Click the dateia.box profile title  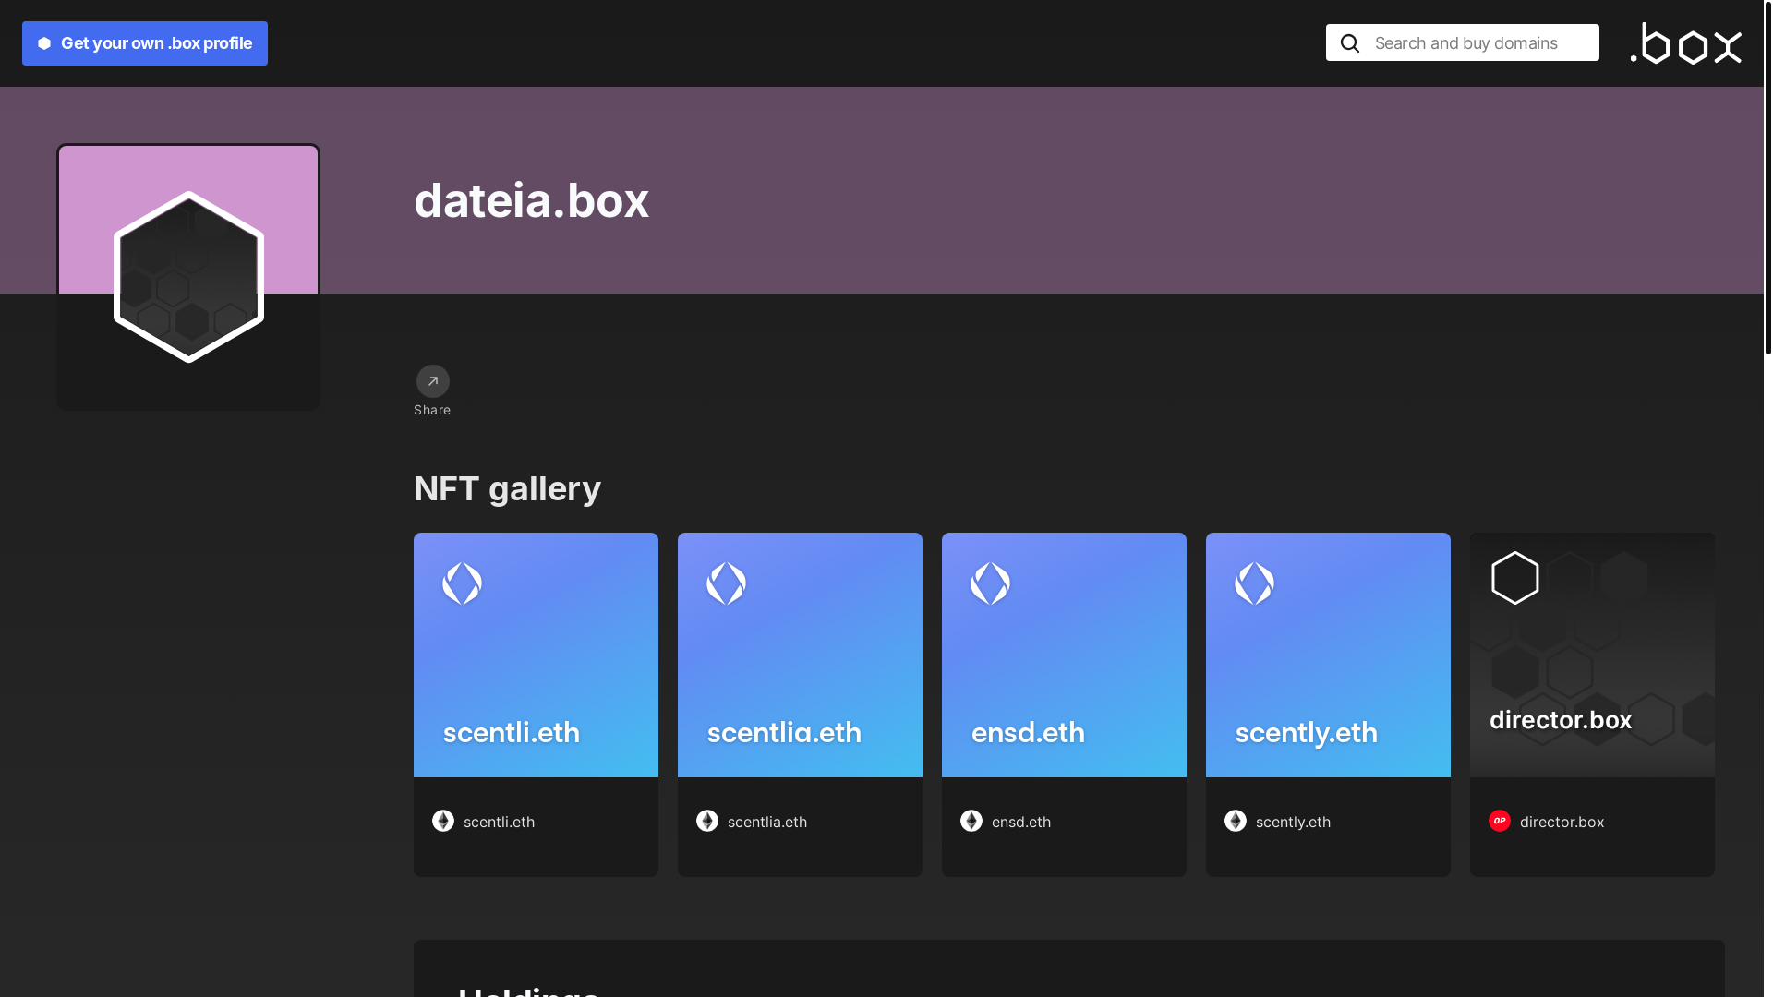531,200
